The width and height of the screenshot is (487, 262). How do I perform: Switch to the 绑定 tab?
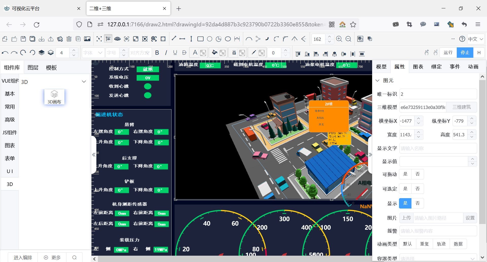[437, 67]
